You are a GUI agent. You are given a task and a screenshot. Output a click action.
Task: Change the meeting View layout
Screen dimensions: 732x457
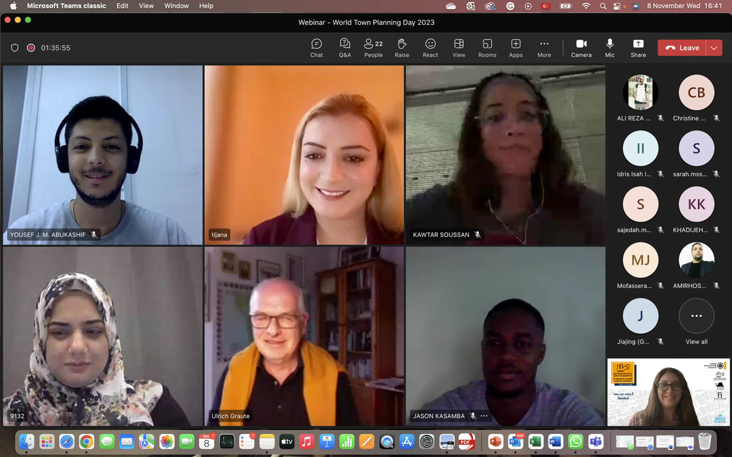459,48
